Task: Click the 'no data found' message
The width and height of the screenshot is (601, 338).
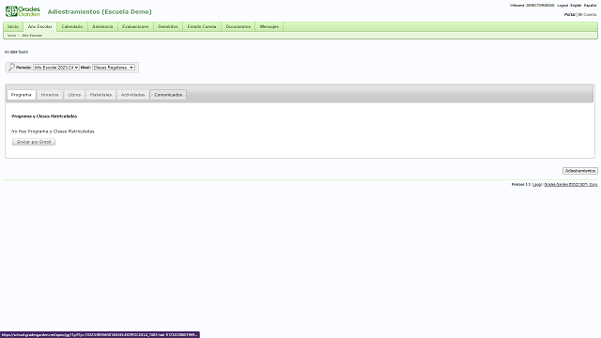Action: 16,52
